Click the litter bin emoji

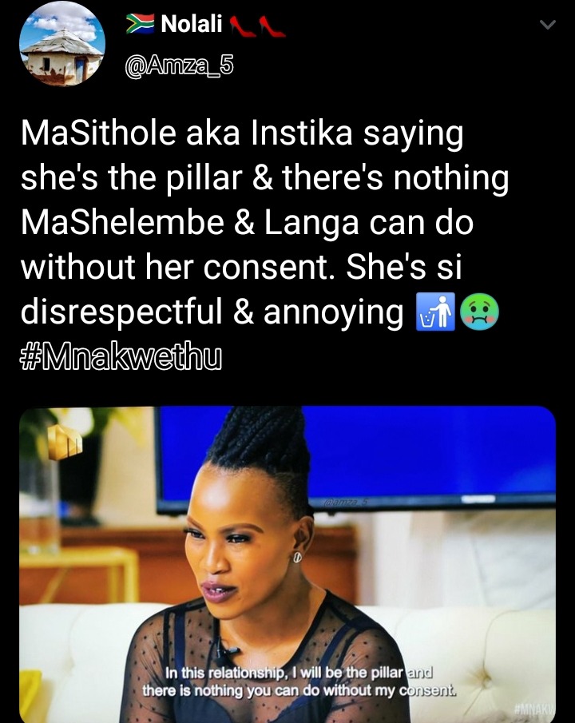point(435,312)
